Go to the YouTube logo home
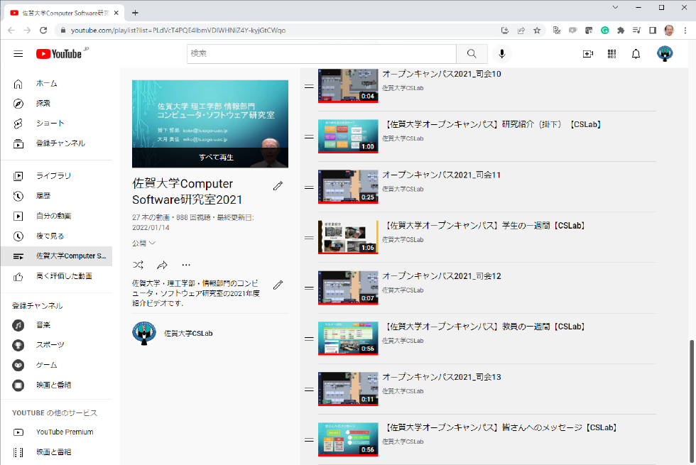This screenshot has height=465, width=696. coord(59,54)
